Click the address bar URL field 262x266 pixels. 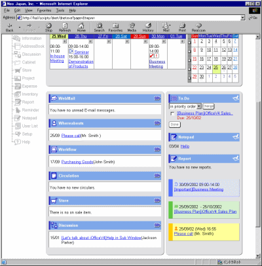(x=129, y=18)
